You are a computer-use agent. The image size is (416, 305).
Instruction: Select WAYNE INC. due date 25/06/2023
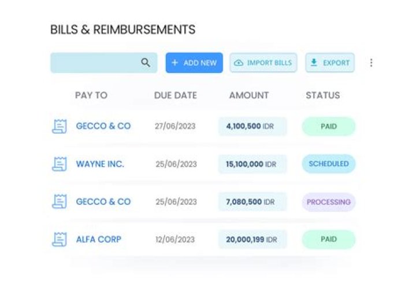click(x=176, y=164)
